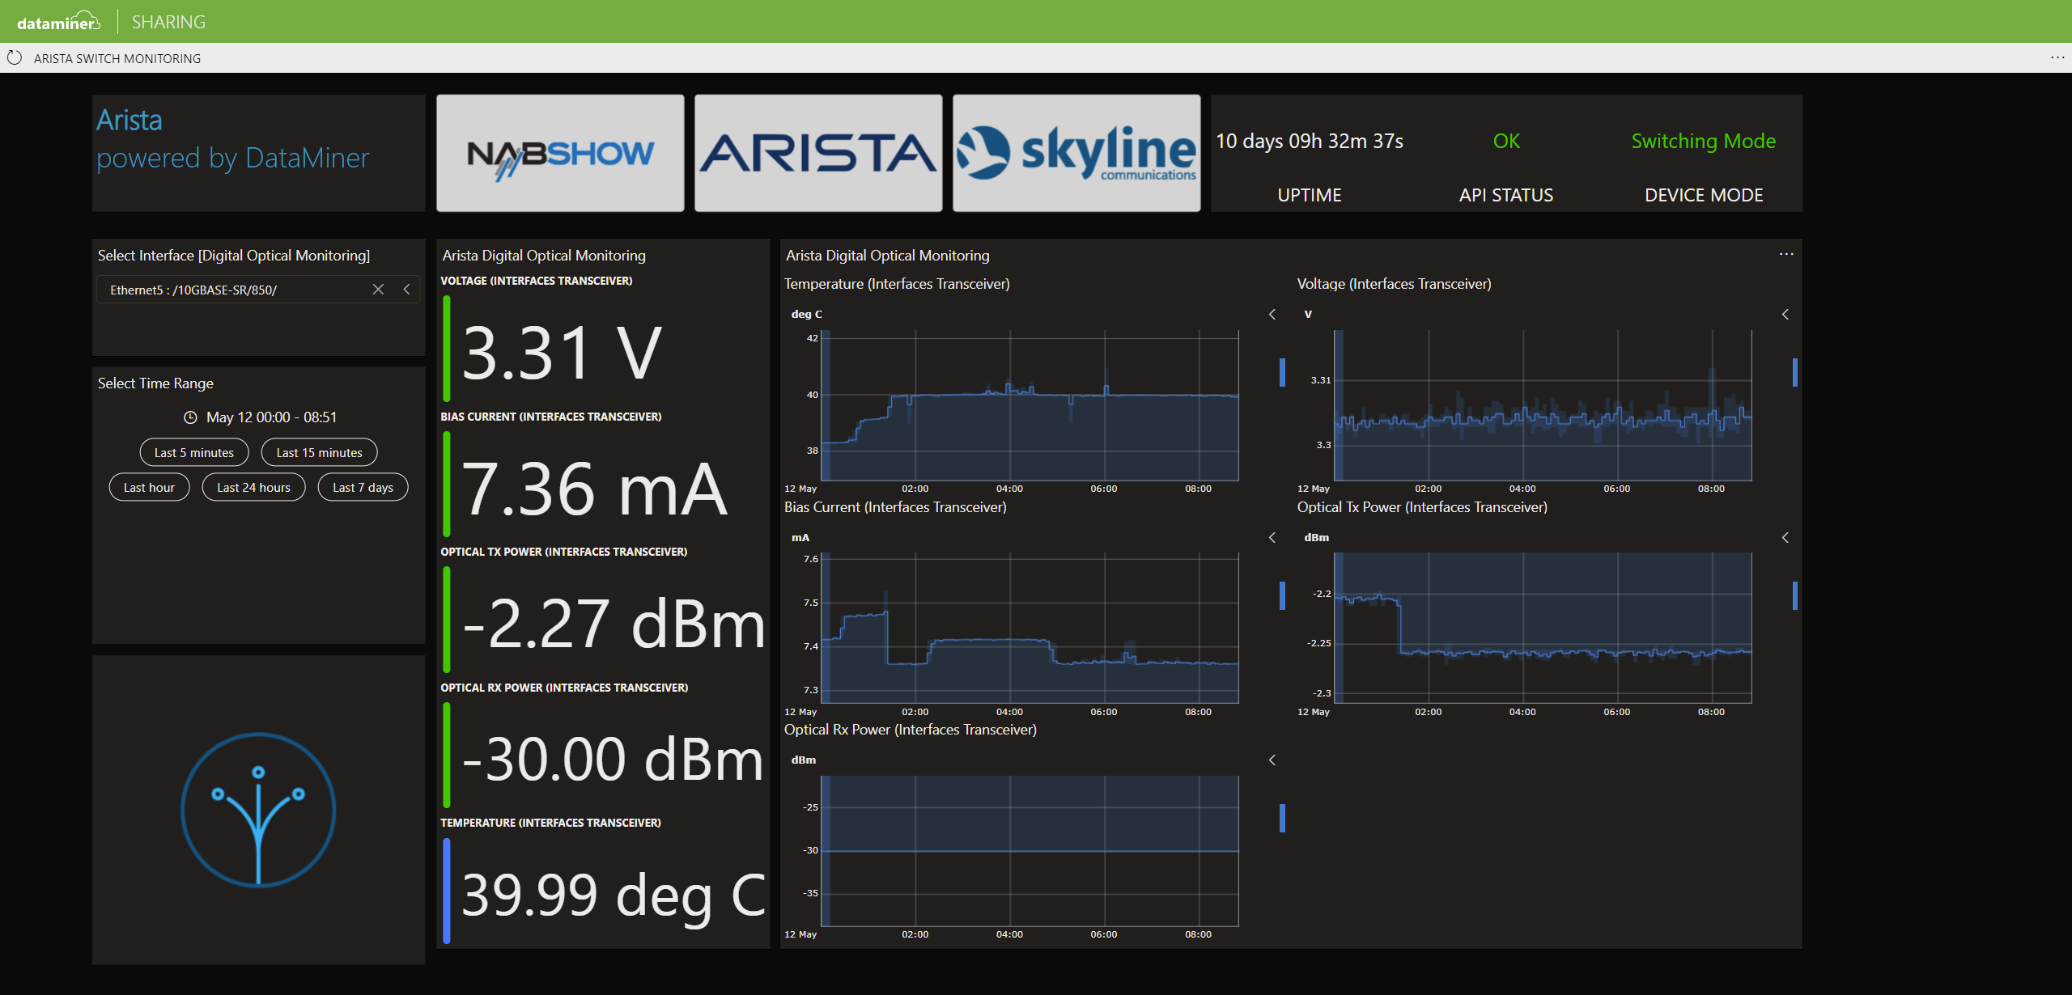Collapse legend arrow on Temperature chart
This screenshot has width=2072, height=995.
1272,315
